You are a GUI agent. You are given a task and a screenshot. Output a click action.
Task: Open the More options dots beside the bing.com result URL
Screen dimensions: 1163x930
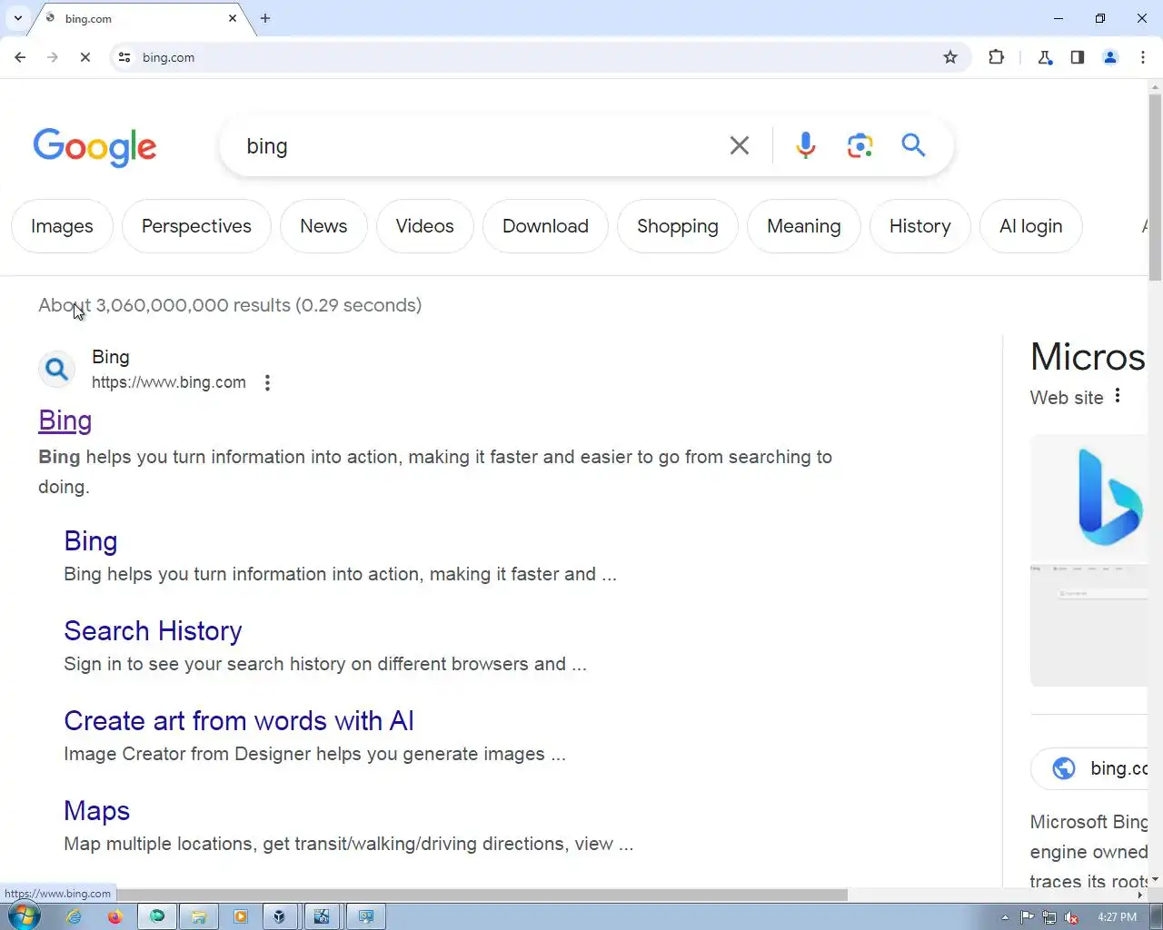tap(267, 382)
